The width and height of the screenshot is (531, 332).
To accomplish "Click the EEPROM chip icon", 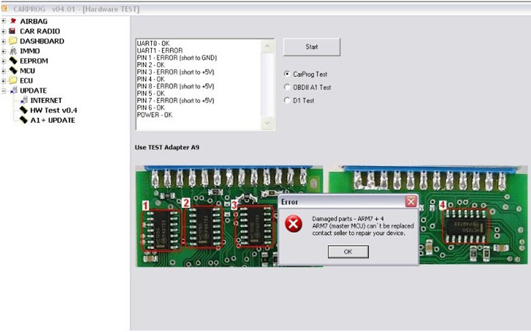I will pyautogui.click(x=13, y=61).
